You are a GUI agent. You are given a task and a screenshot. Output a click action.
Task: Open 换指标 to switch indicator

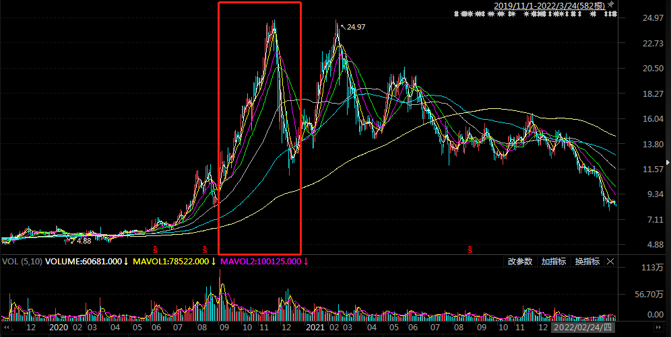pyautogui.click(x=587, y=262)
